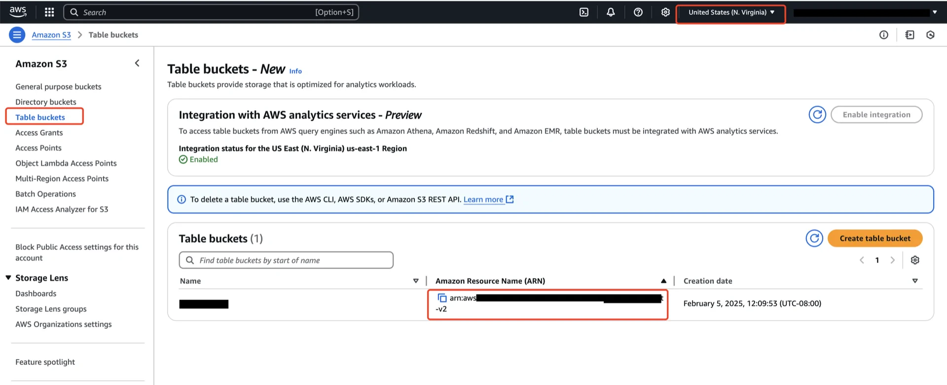
Task: Open Multi-Region Access Points
Action: point(62,178)
